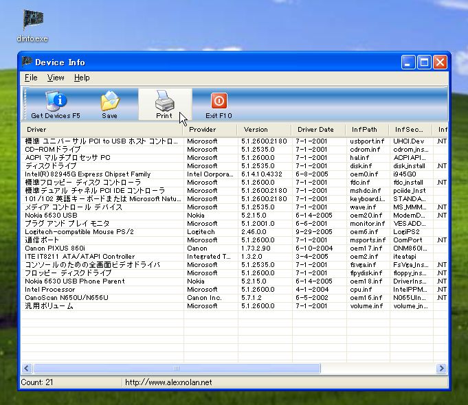Sort by the Version column header
Viewport: 468px width, 405px height.
[265, 130]
